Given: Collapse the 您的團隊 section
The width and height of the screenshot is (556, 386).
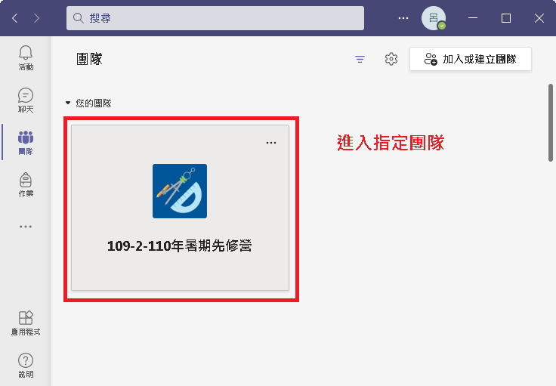Looking at the screenshot, I should coord(68,103).
